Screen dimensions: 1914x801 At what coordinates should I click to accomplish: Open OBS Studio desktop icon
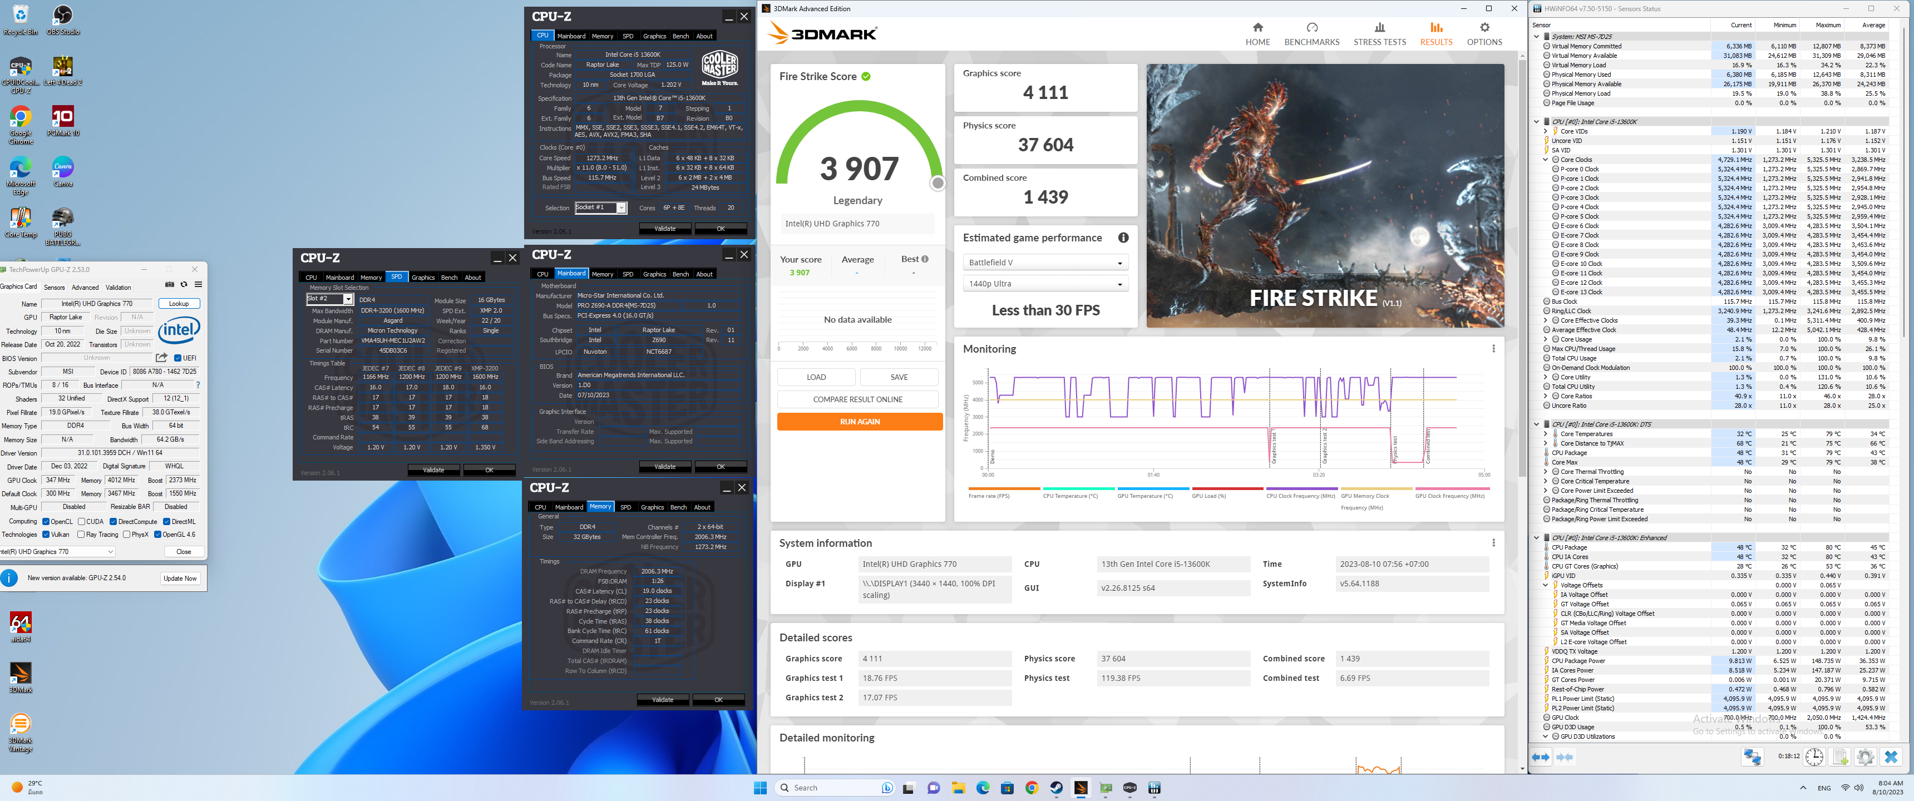pyautogui.click(x=62, y=21)
